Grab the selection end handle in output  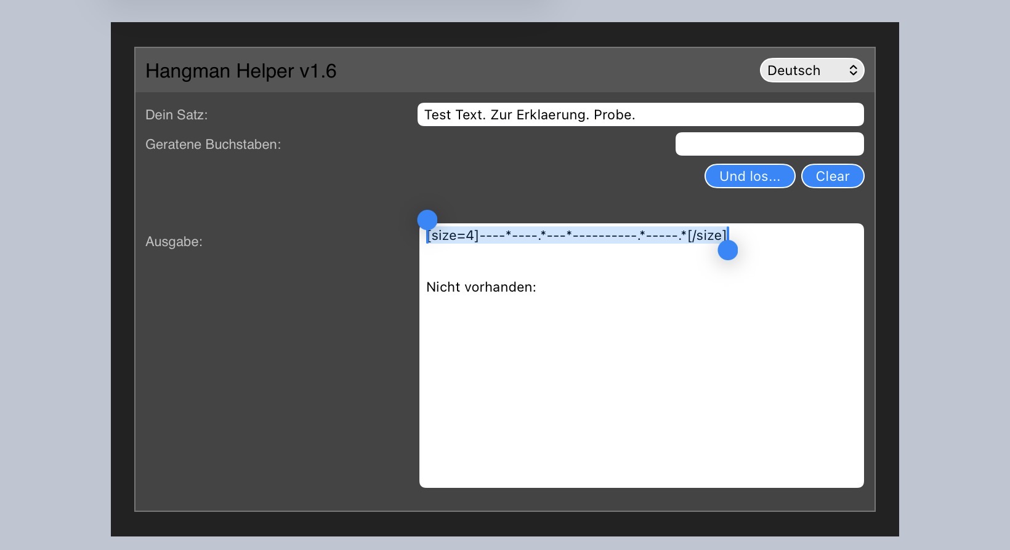pos(728,250)
